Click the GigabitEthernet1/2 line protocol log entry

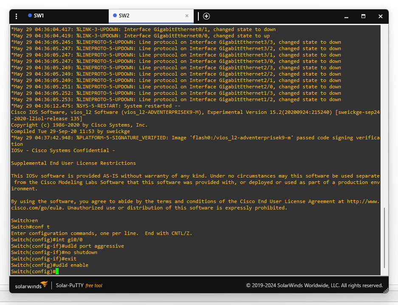(176, 99)
